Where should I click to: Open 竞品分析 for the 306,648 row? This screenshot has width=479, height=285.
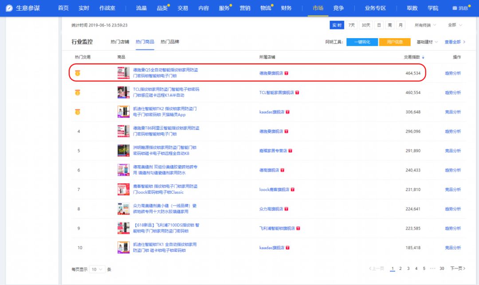click(453, 112)
